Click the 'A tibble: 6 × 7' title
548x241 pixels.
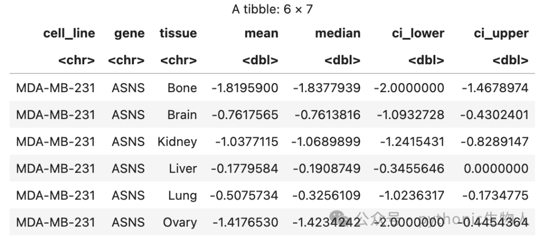tap(272, 10)
